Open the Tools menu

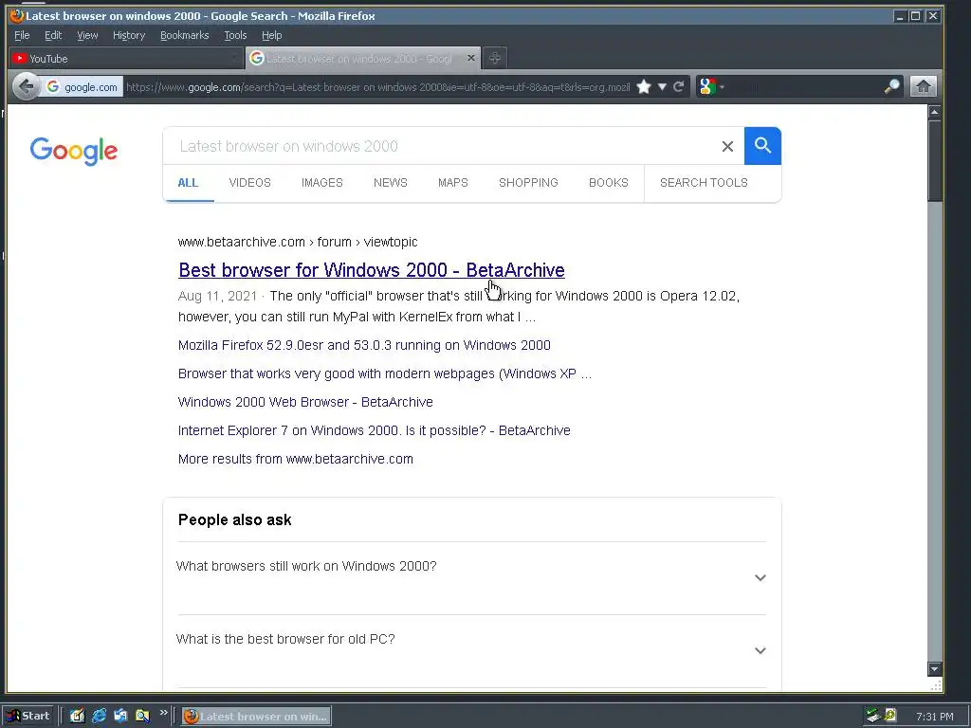(x=235, y=35)
